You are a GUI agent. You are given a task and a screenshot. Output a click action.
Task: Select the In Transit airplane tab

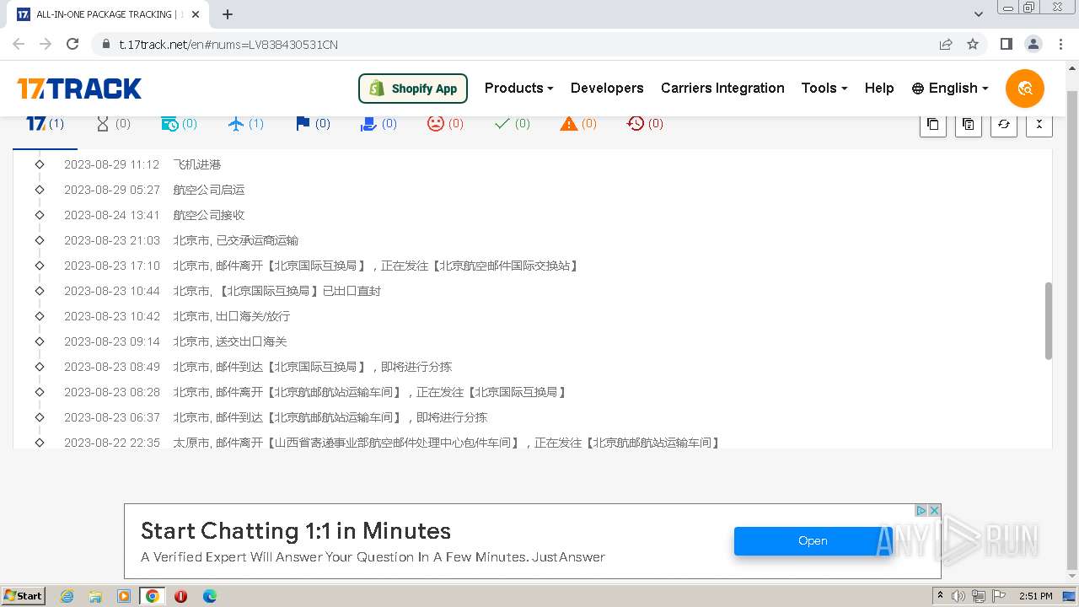(x=246, y=124)
